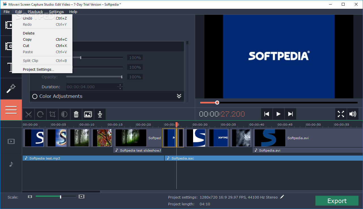Open the image properties picture icon

point(88,114)
